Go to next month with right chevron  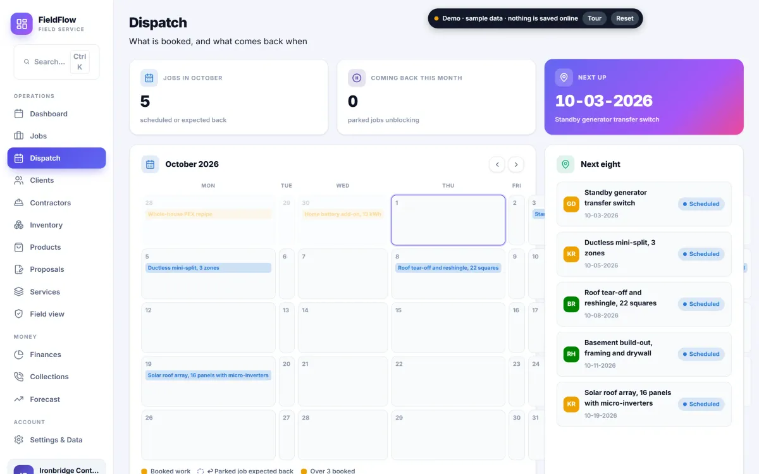(516, 164)
